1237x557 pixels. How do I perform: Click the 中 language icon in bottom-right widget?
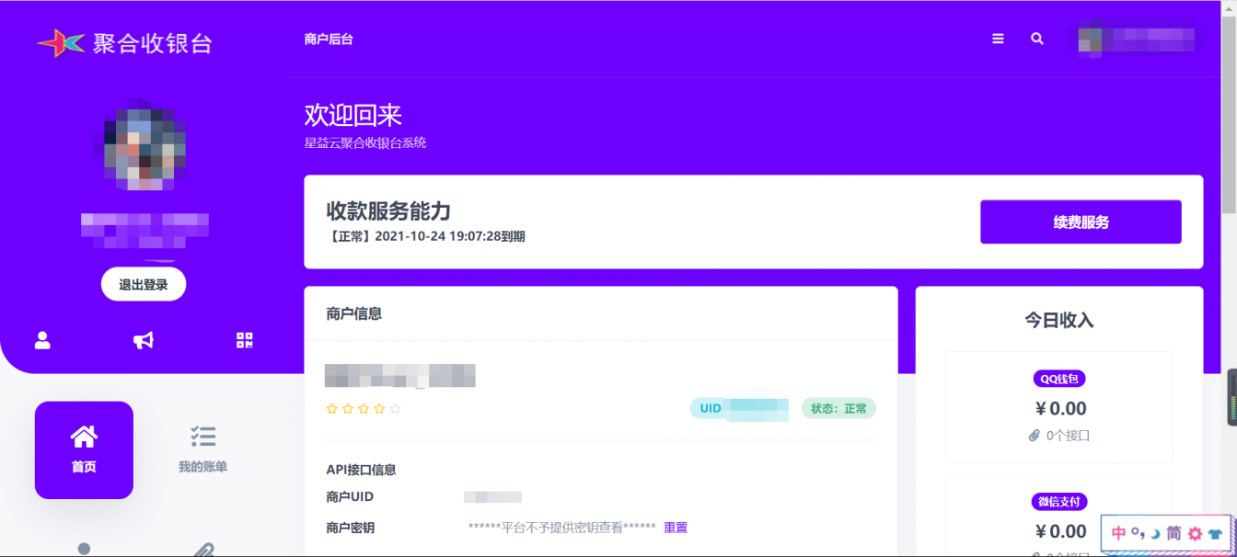click(1117, 533)
